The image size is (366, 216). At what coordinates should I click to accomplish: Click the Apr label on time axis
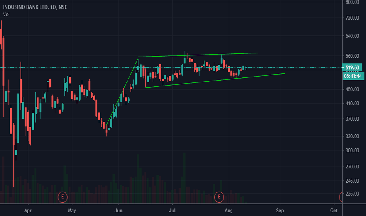(x=28, y=211)
